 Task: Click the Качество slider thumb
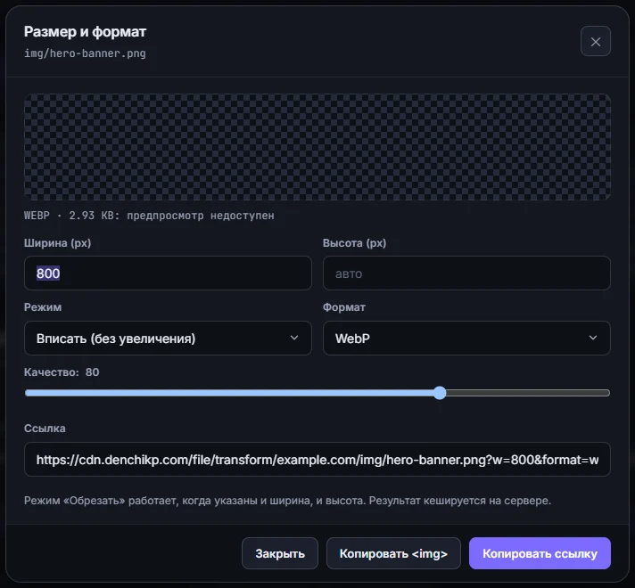click(440, 393)
